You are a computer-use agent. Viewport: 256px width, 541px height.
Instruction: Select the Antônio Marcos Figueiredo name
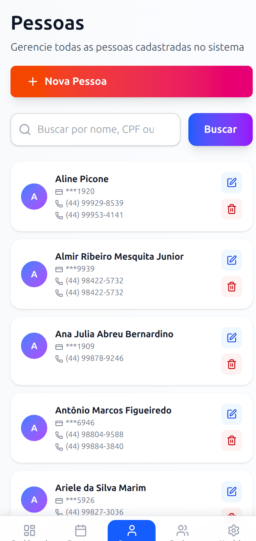coord(113,411)
